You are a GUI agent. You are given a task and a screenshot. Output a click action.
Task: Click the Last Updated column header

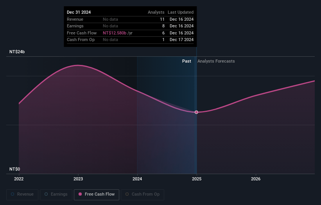pos(181,12)
